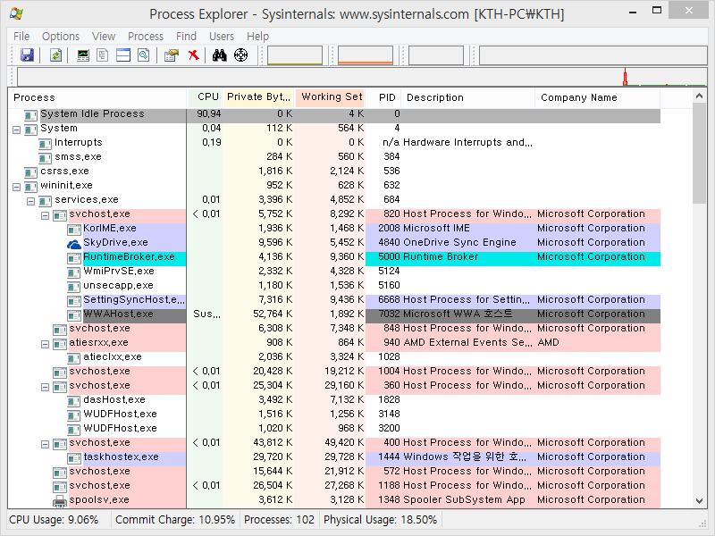Collapse svchost.exe PID 400 node
The width and height of the screenshot is (715, 536).
click(46, 444)
